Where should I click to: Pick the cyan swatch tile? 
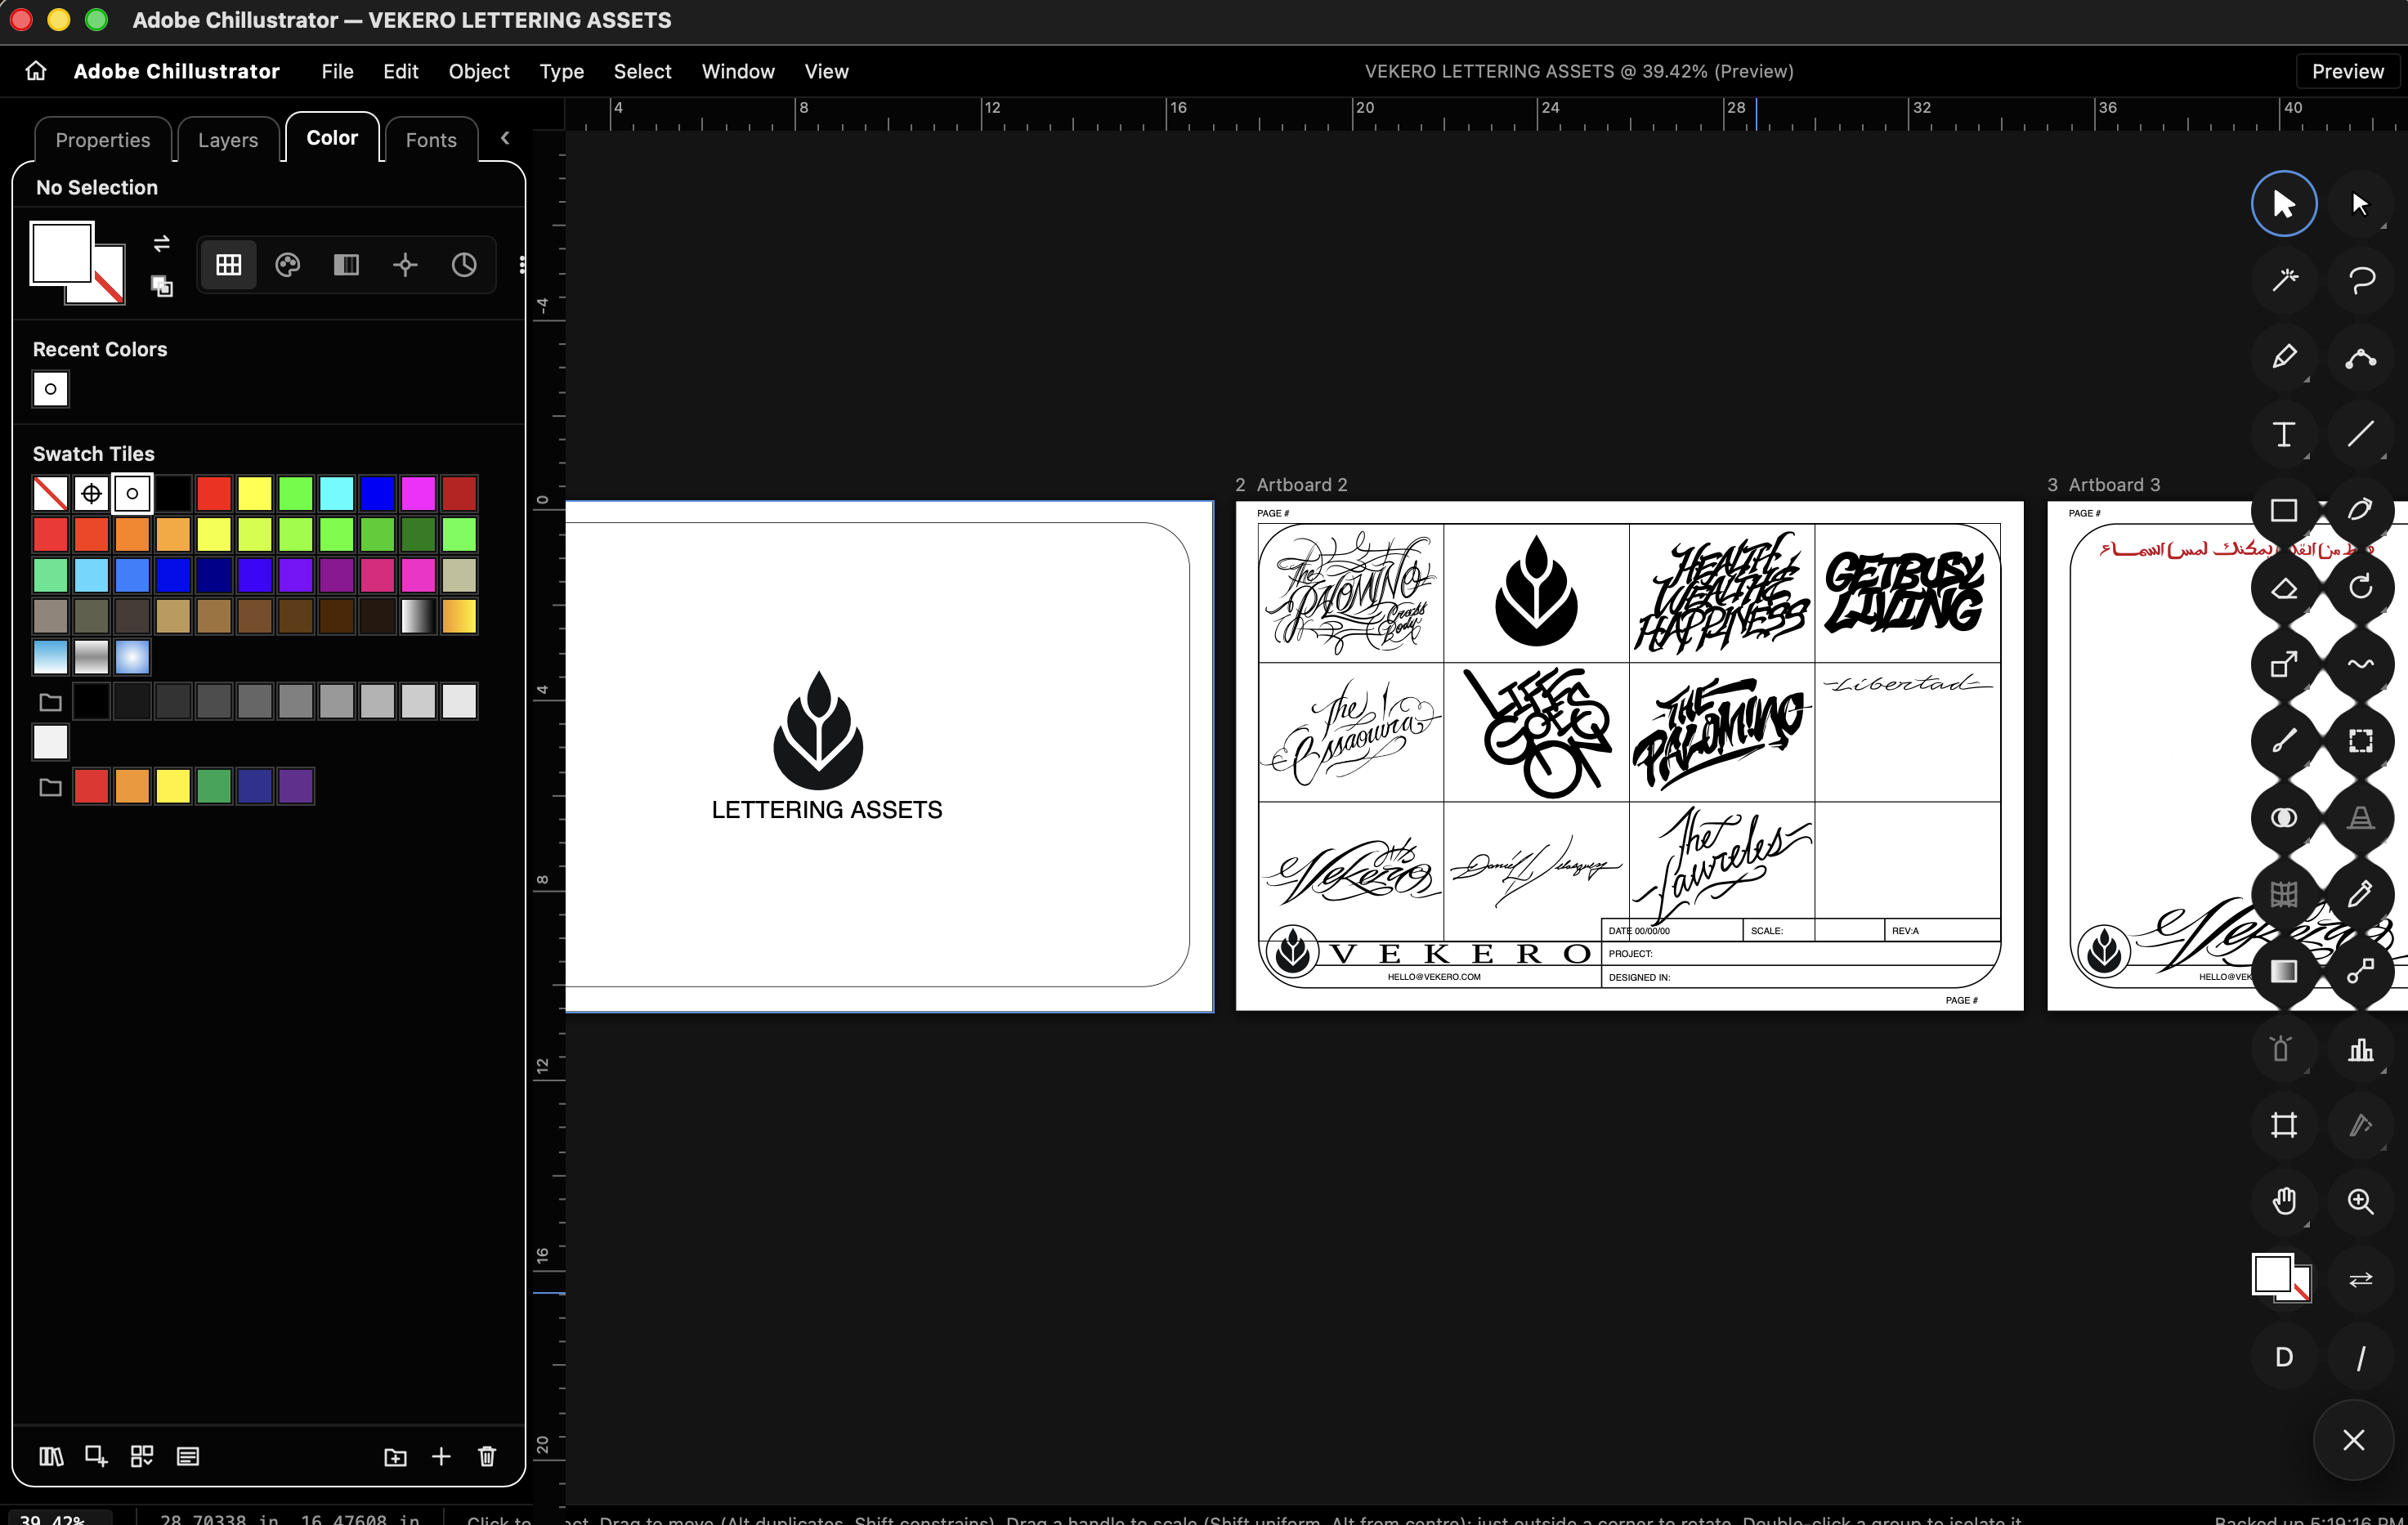coord(337,493)
